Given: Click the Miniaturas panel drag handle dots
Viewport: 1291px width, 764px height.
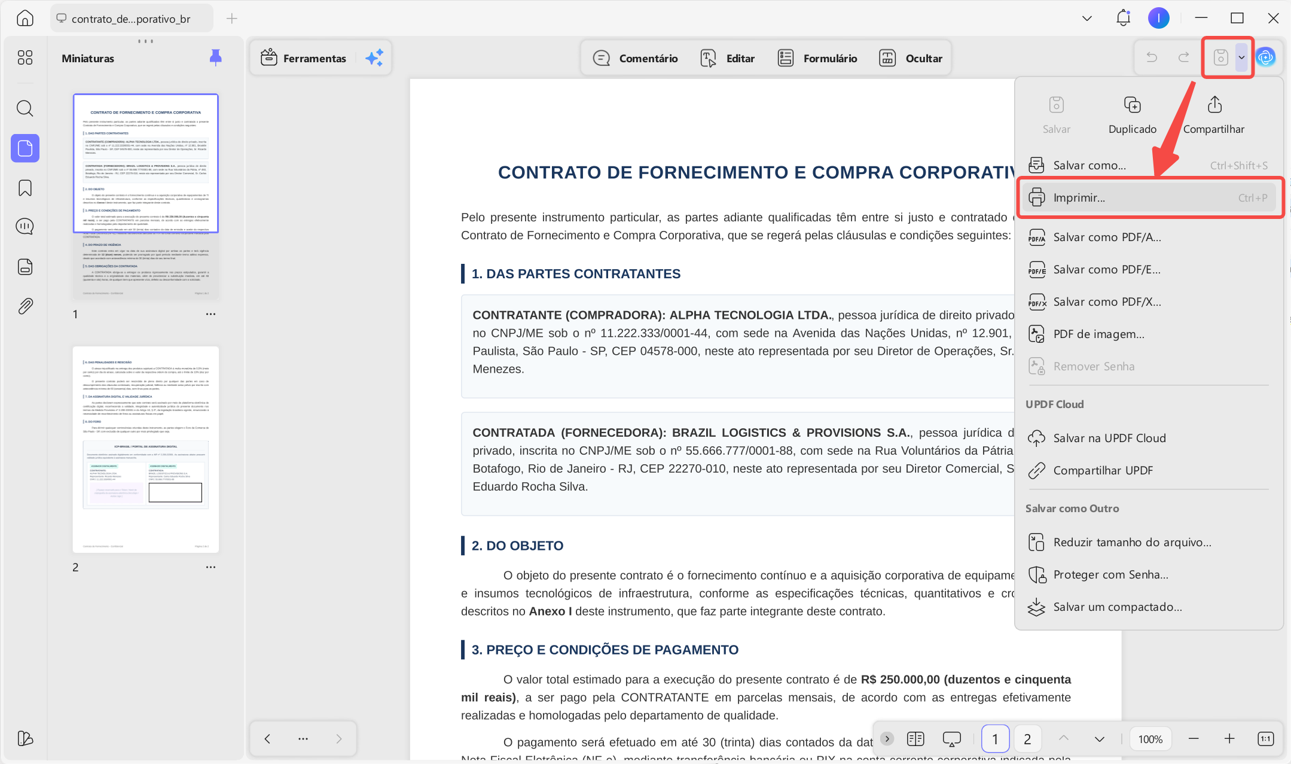Looking at the screenshot, I should tap(145, 41).
